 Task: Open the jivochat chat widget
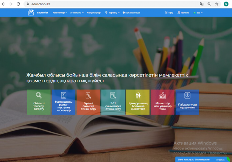pyautogui.click(x=203, y=160)
